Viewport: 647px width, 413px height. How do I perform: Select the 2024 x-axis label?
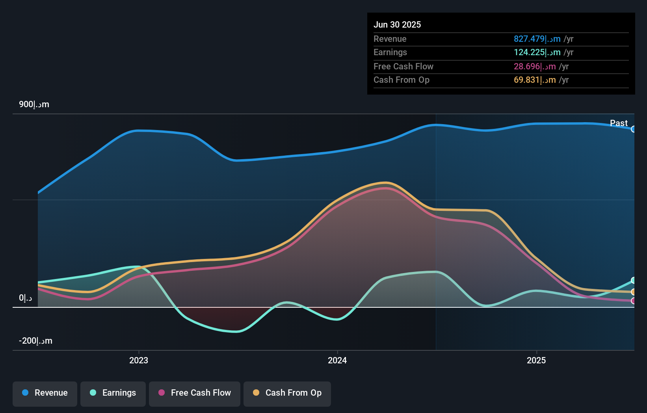(337, 360)
